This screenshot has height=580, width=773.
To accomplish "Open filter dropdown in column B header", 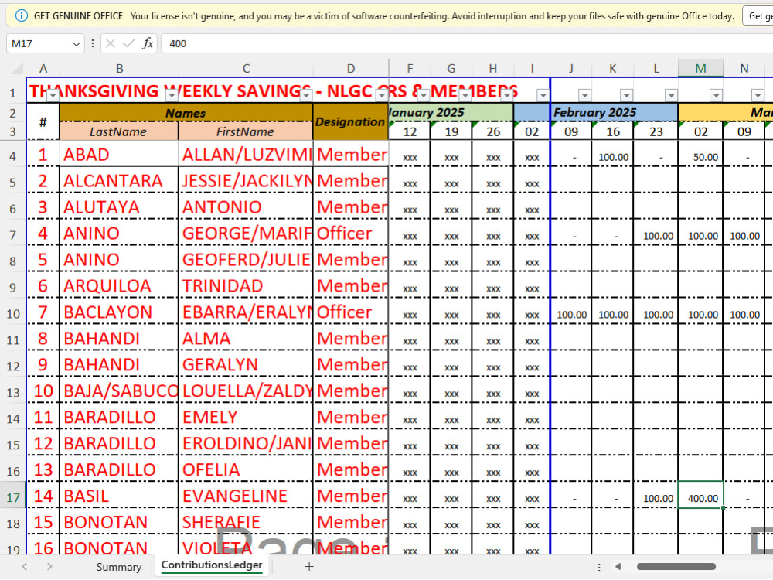I will tap(172, 94).
